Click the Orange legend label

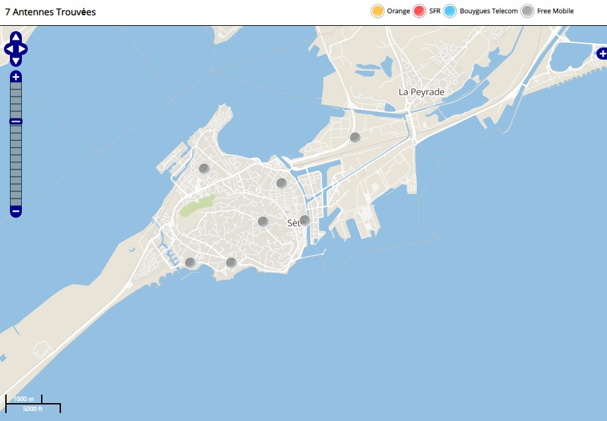coord(398,11)
